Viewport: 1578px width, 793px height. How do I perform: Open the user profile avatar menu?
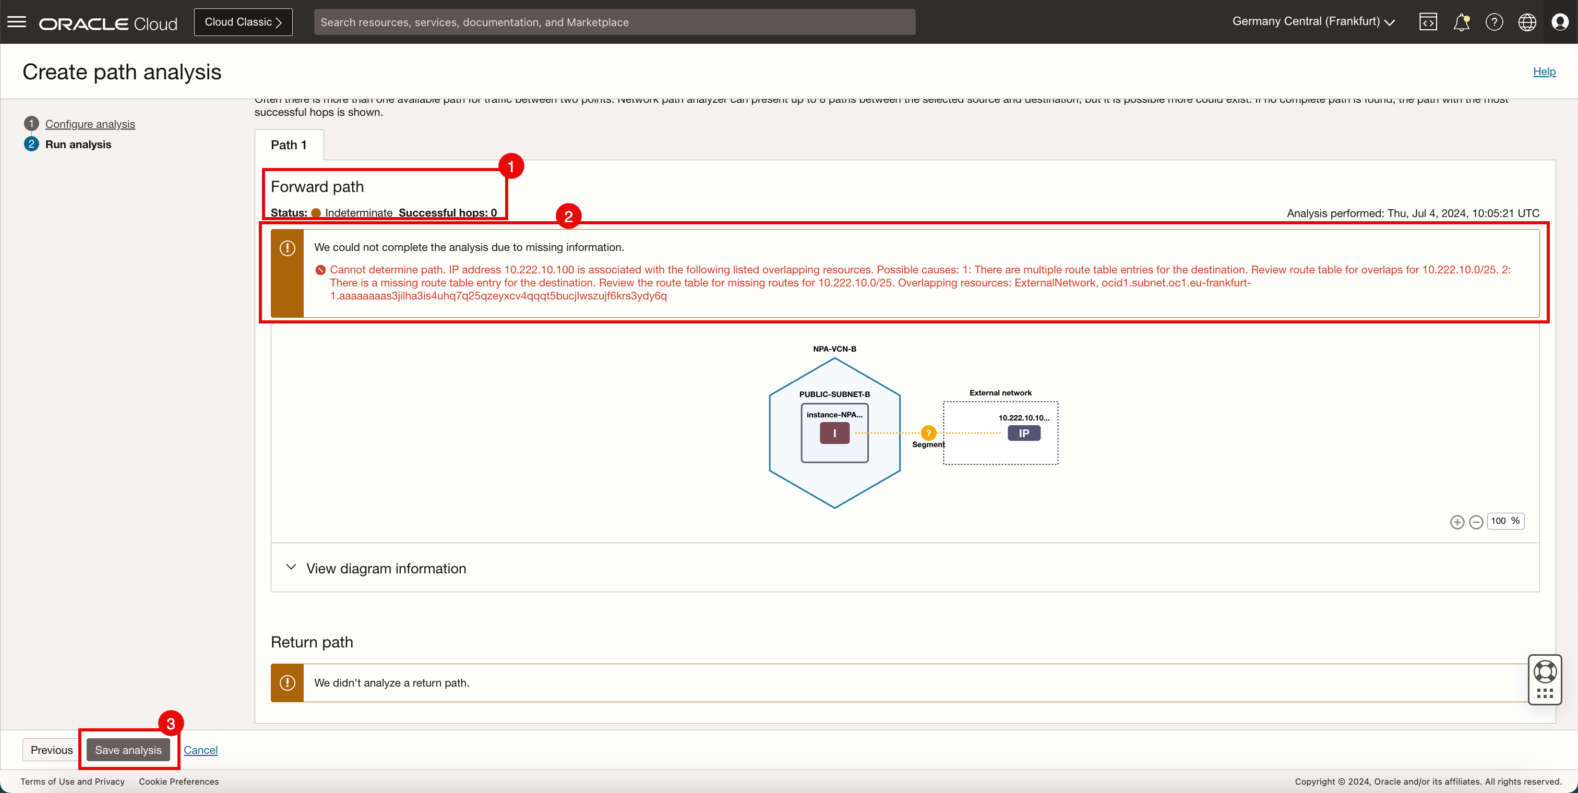point(1560,22)
